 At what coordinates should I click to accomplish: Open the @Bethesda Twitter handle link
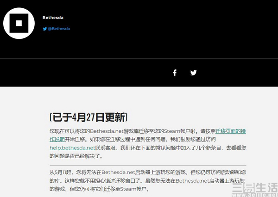coord(59,29)
